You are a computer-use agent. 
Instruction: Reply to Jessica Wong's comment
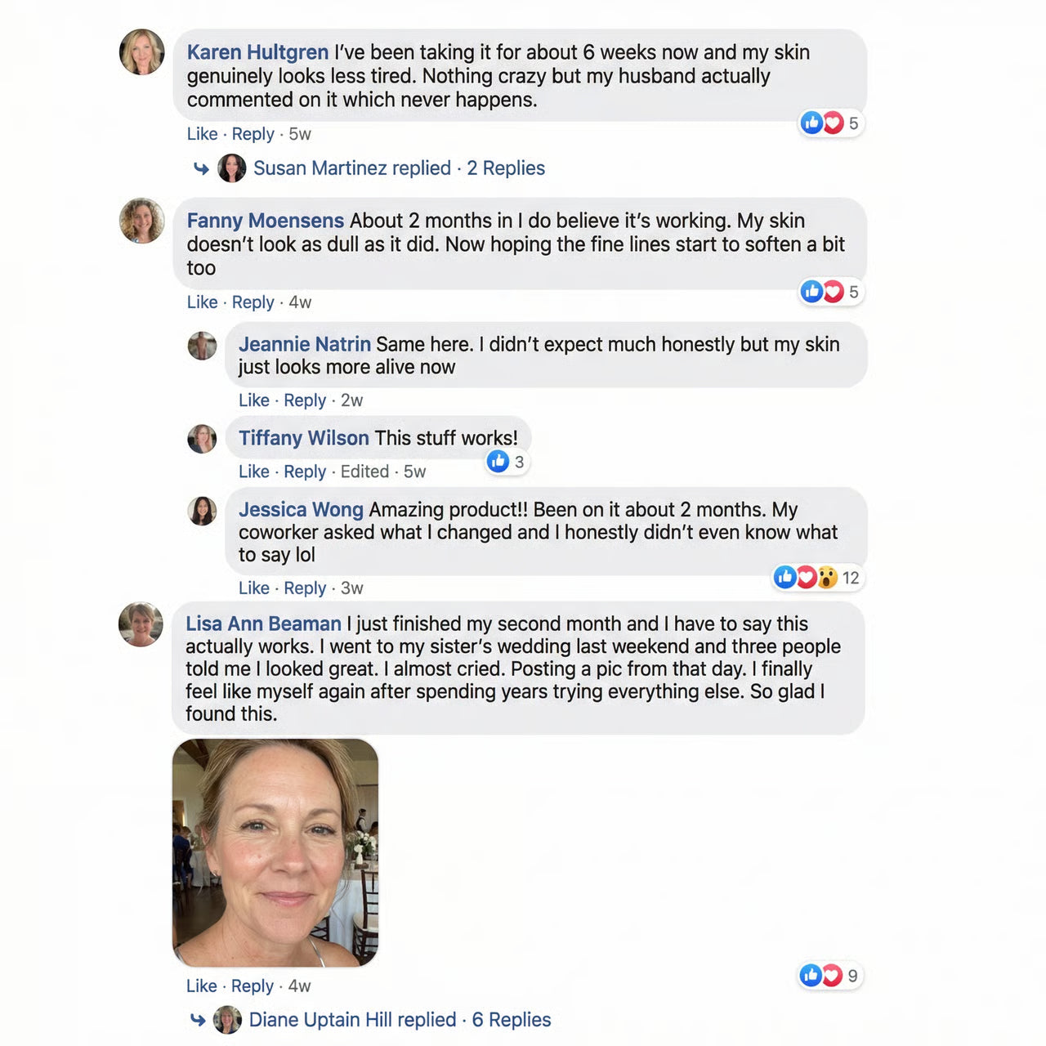tap(304, 588)
